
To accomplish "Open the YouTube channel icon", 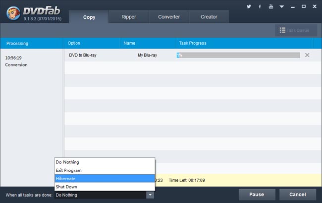I will [271, 6].
